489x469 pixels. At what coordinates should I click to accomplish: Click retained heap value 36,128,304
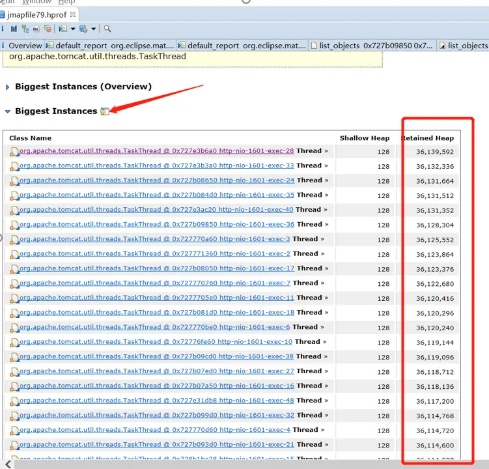point(435,225)
